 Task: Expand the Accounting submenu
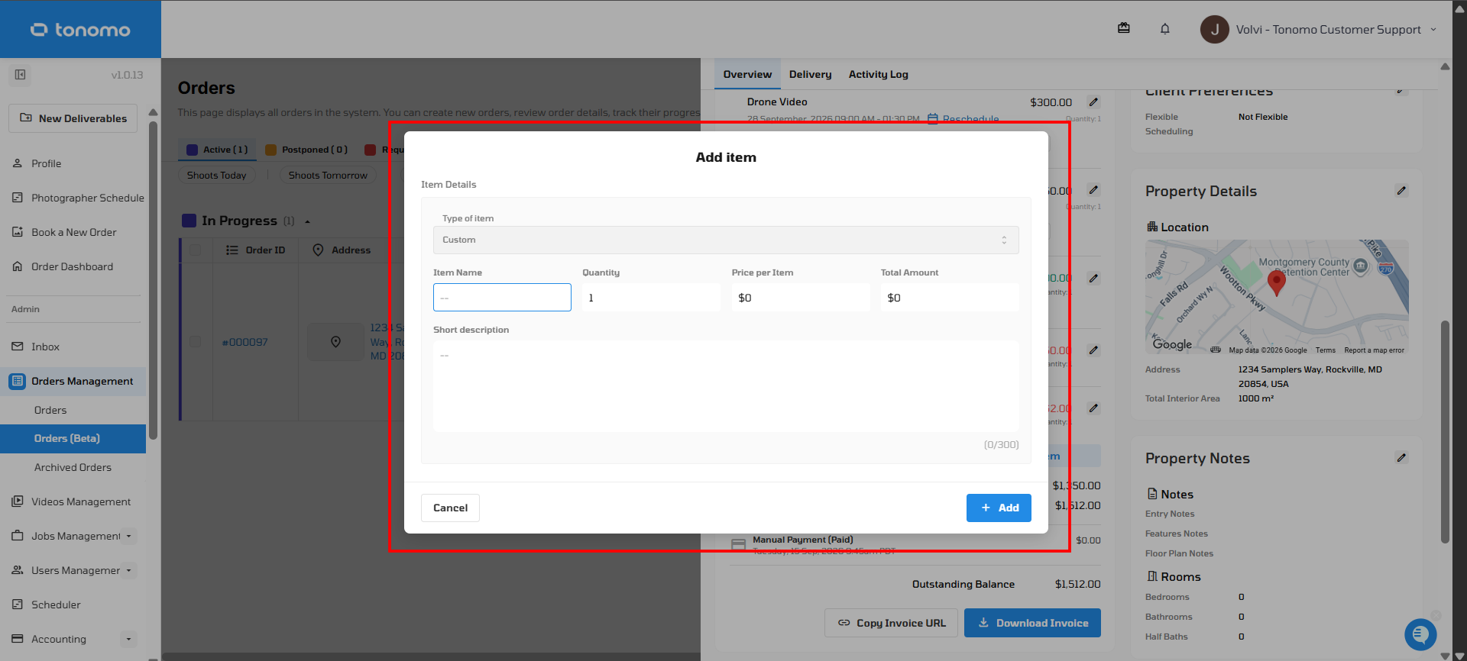point(128,639)
